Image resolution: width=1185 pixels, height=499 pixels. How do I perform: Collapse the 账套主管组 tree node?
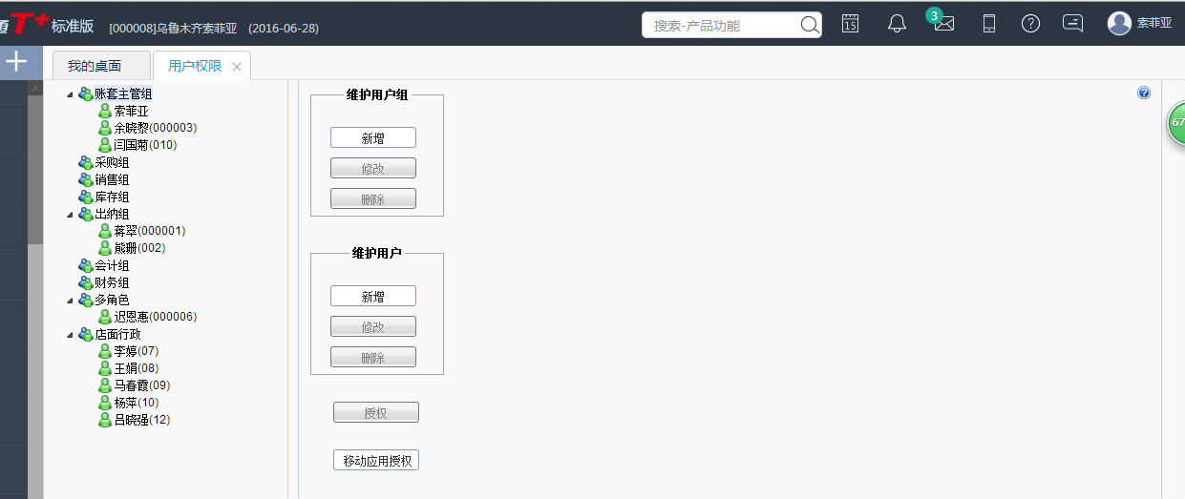coord(70,94)
